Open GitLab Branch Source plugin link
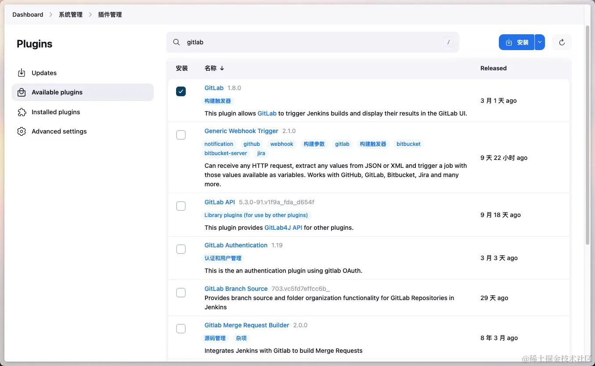The image size is (595, 366). (x=236, y=289)
